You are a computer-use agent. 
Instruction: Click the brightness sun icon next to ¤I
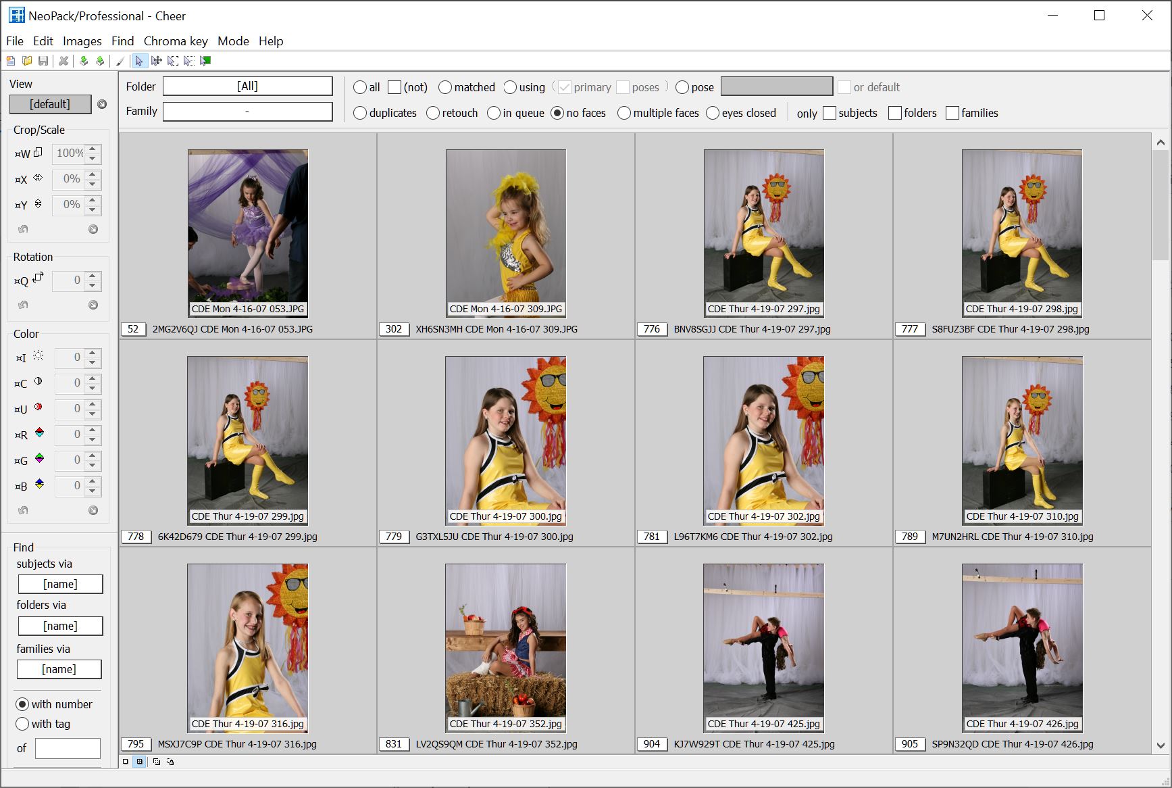pos(39,355)
